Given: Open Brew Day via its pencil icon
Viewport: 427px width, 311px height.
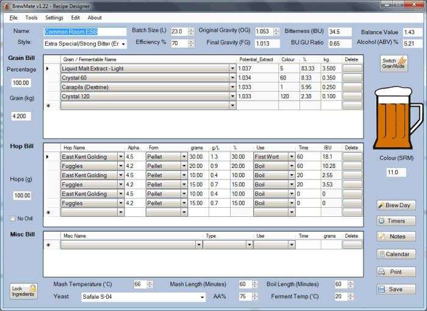Looking at the screenshot, I should pyautogui.click(x=396, y=205).
